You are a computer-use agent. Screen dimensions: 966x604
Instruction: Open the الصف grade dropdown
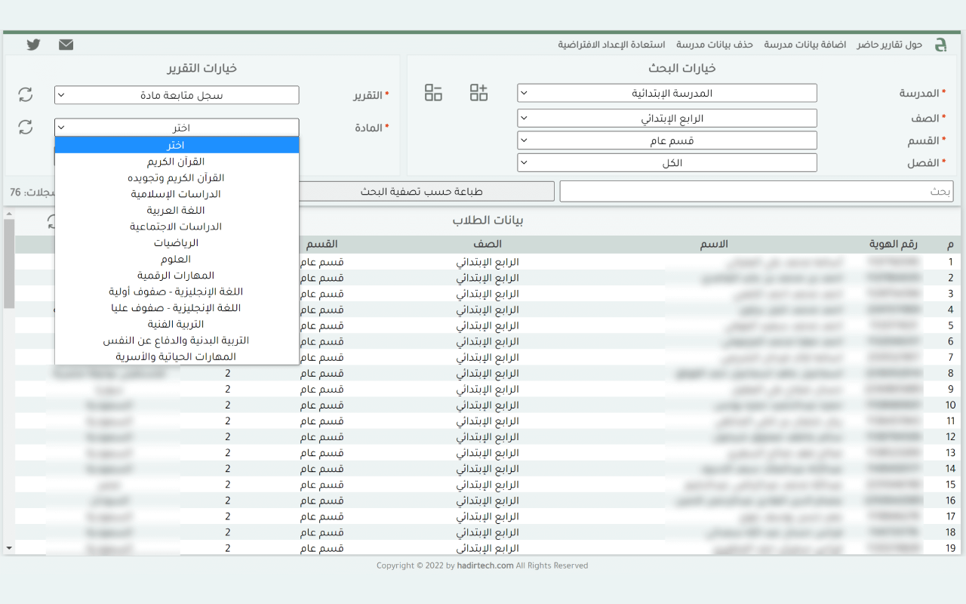(x=667, y=119)
